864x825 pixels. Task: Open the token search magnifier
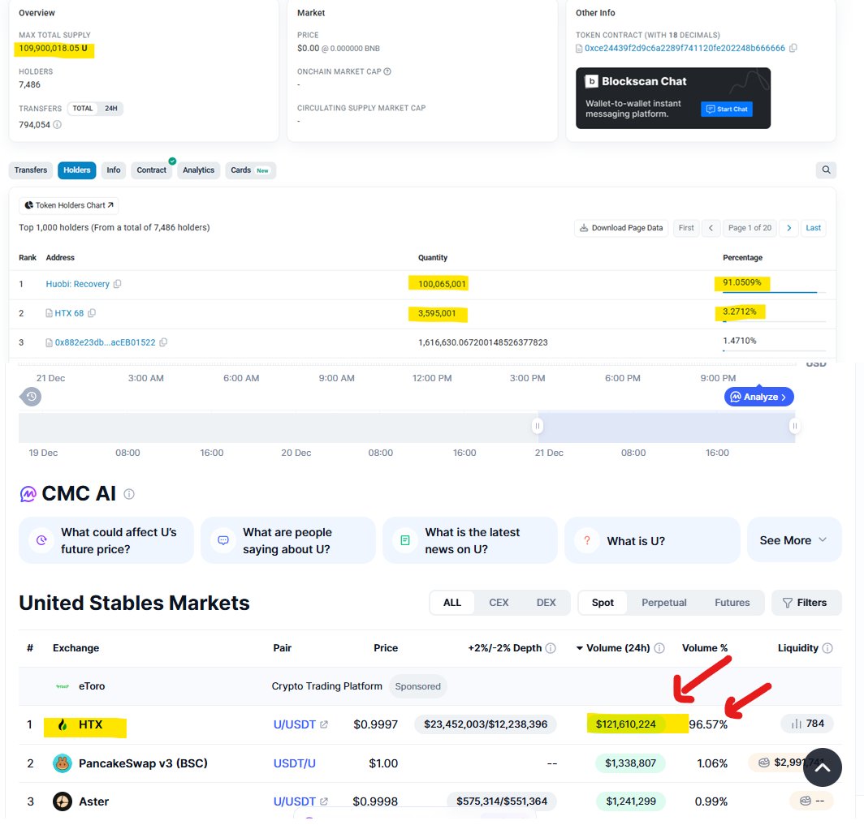point(826,170)
